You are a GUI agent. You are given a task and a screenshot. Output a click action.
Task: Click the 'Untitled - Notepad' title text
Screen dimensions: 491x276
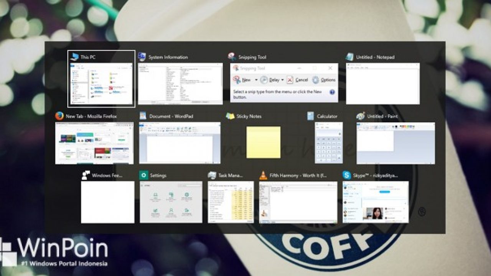375,57
